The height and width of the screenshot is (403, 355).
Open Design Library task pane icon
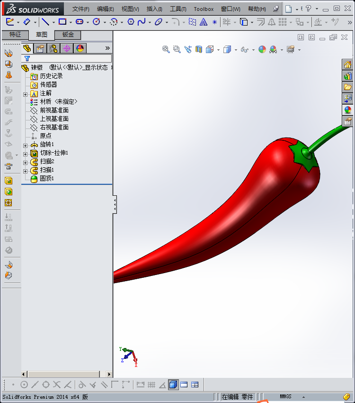tap(347, 76)
